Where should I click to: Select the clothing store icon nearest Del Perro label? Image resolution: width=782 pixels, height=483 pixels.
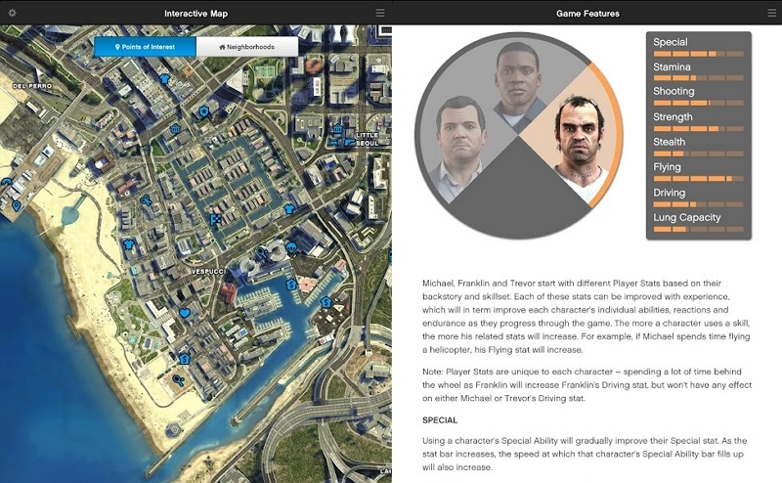[x=164, y=78]
